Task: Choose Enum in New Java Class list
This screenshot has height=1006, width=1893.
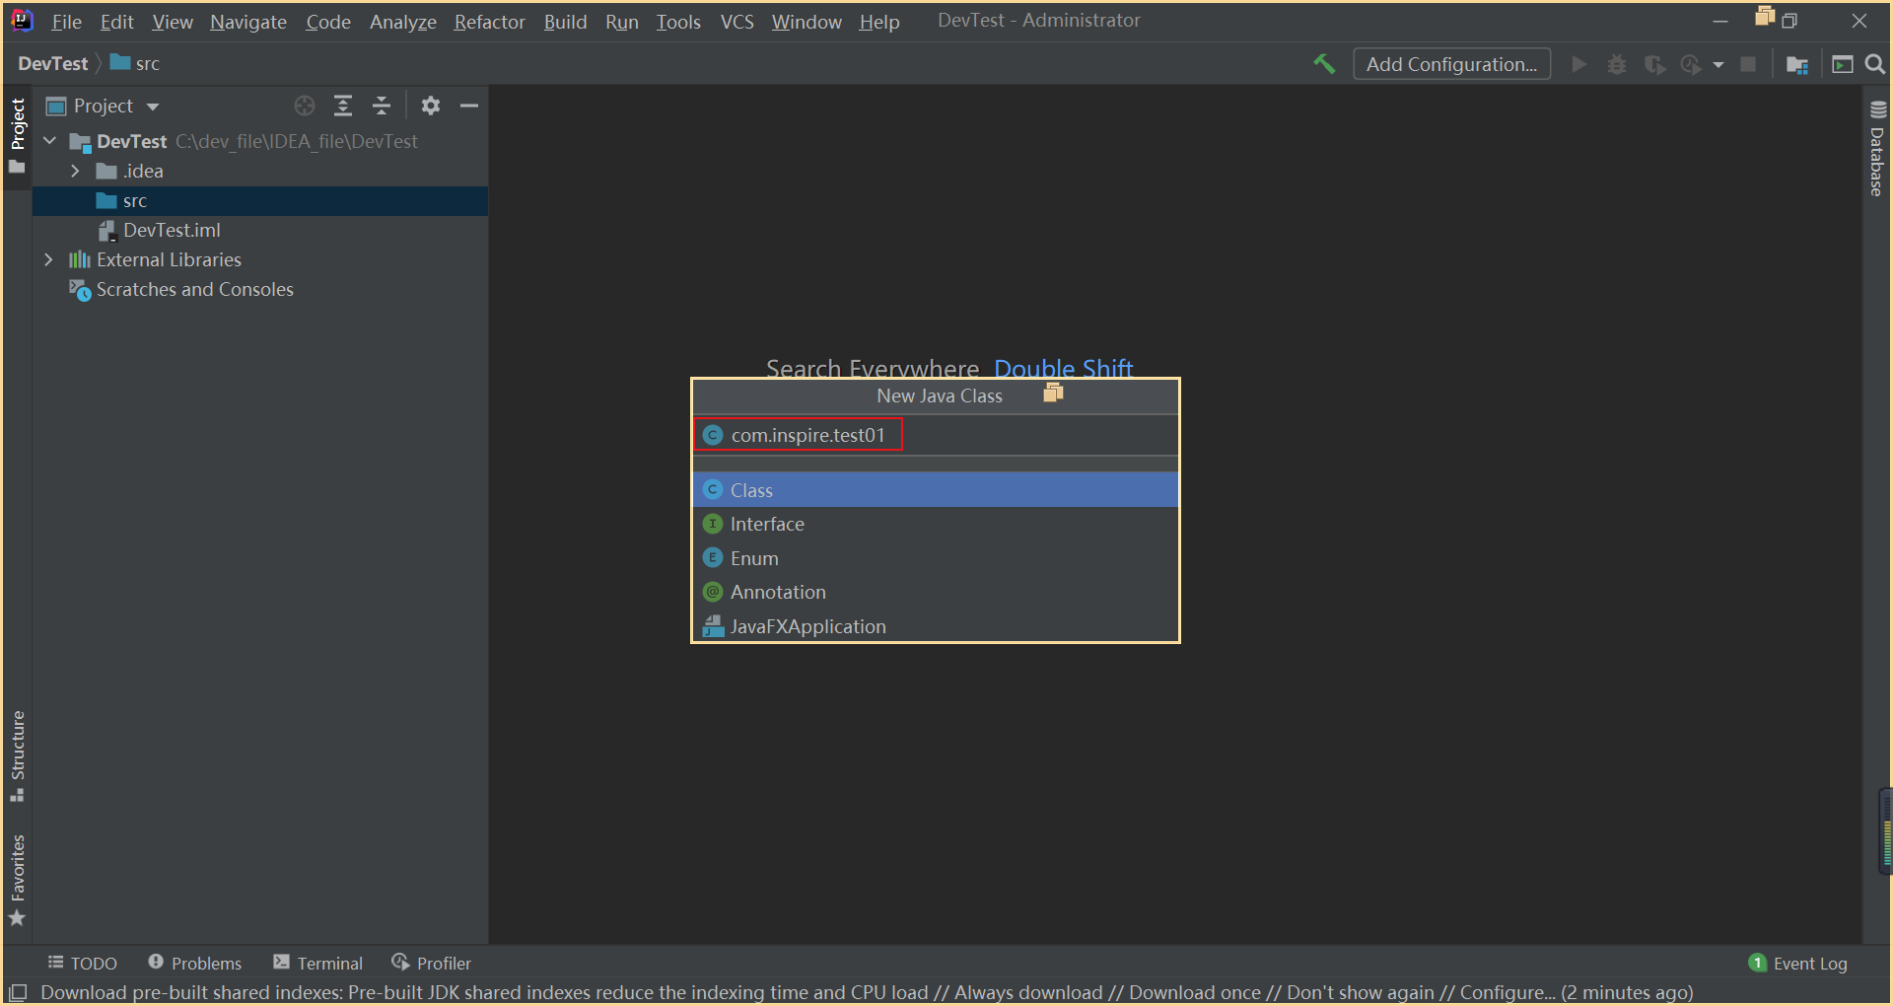Action: [936, 558]
